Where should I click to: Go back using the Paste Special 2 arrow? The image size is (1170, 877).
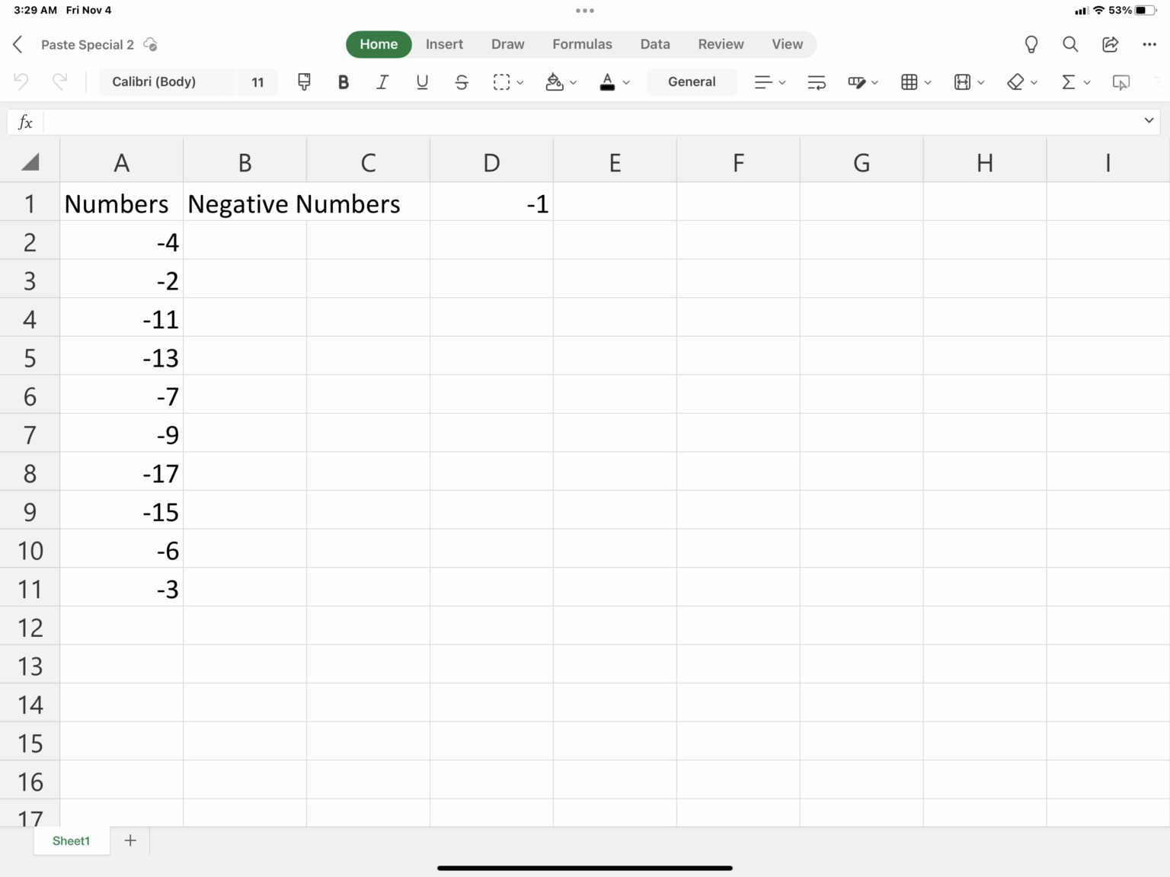point(17,44)
